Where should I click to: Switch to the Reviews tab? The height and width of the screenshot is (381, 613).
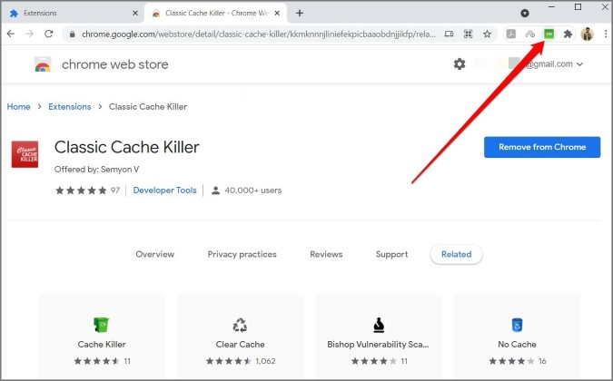click(326, 254)
